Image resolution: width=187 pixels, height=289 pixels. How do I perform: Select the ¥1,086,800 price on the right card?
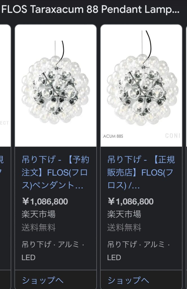coord(130,202)
